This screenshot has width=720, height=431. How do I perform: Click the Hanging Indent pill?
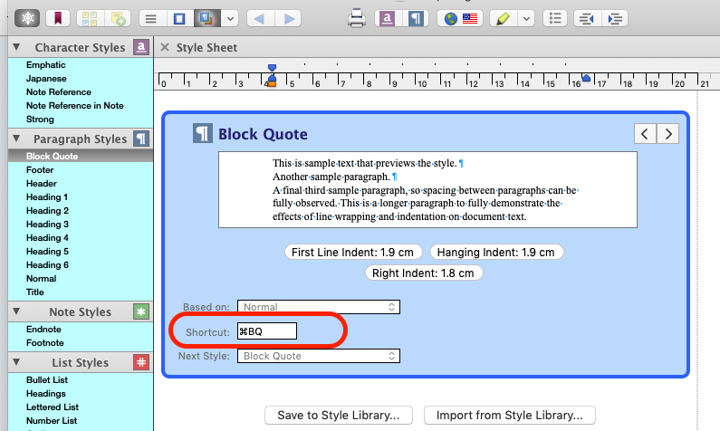click(x=496, y=252)
